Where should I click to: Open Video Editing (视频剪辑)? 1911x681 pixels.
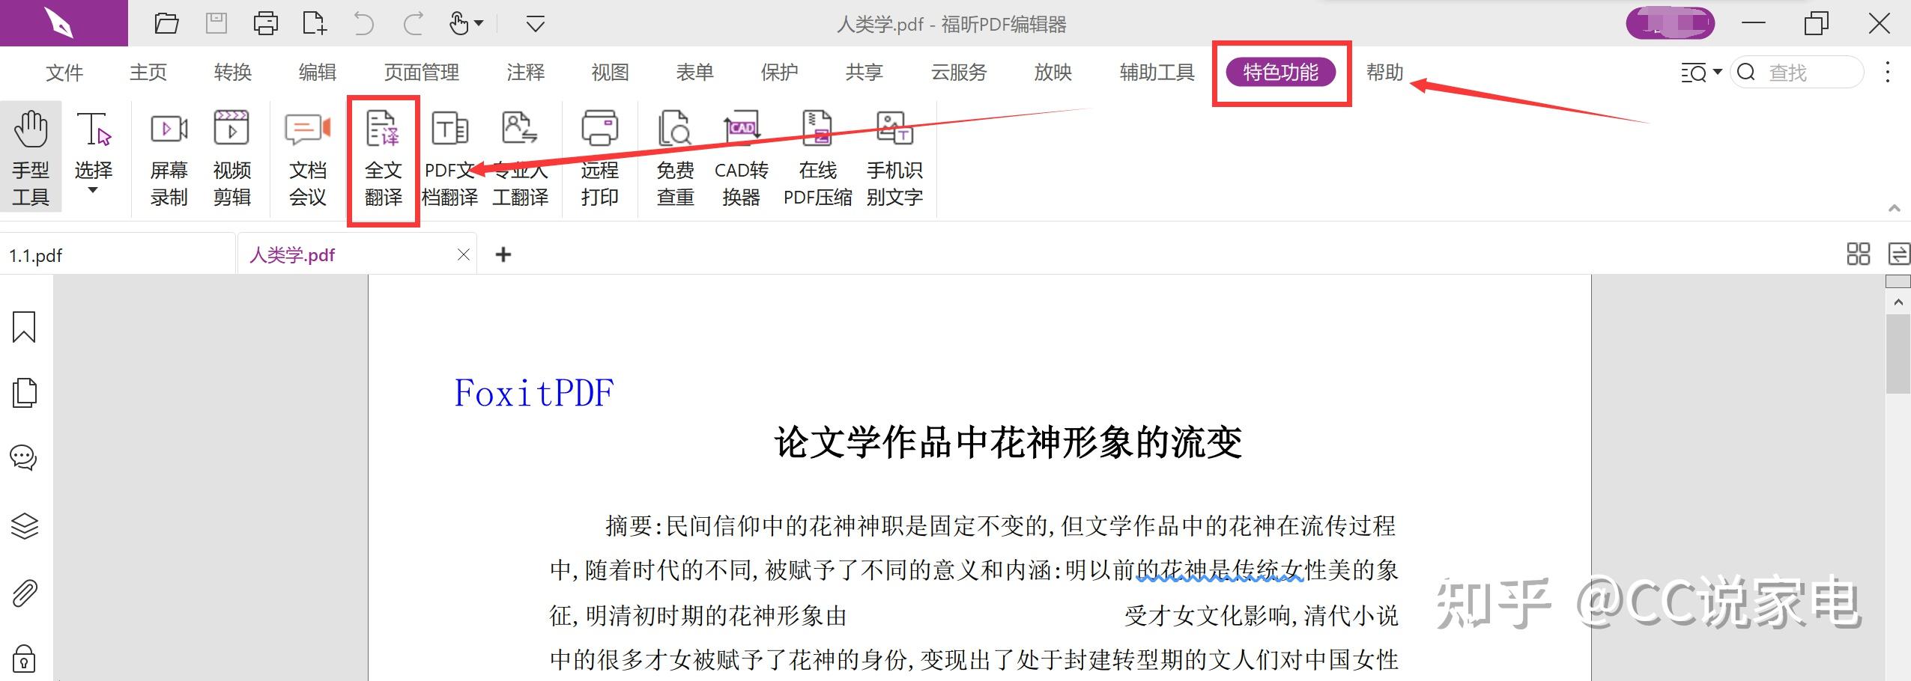click(231, 159)
